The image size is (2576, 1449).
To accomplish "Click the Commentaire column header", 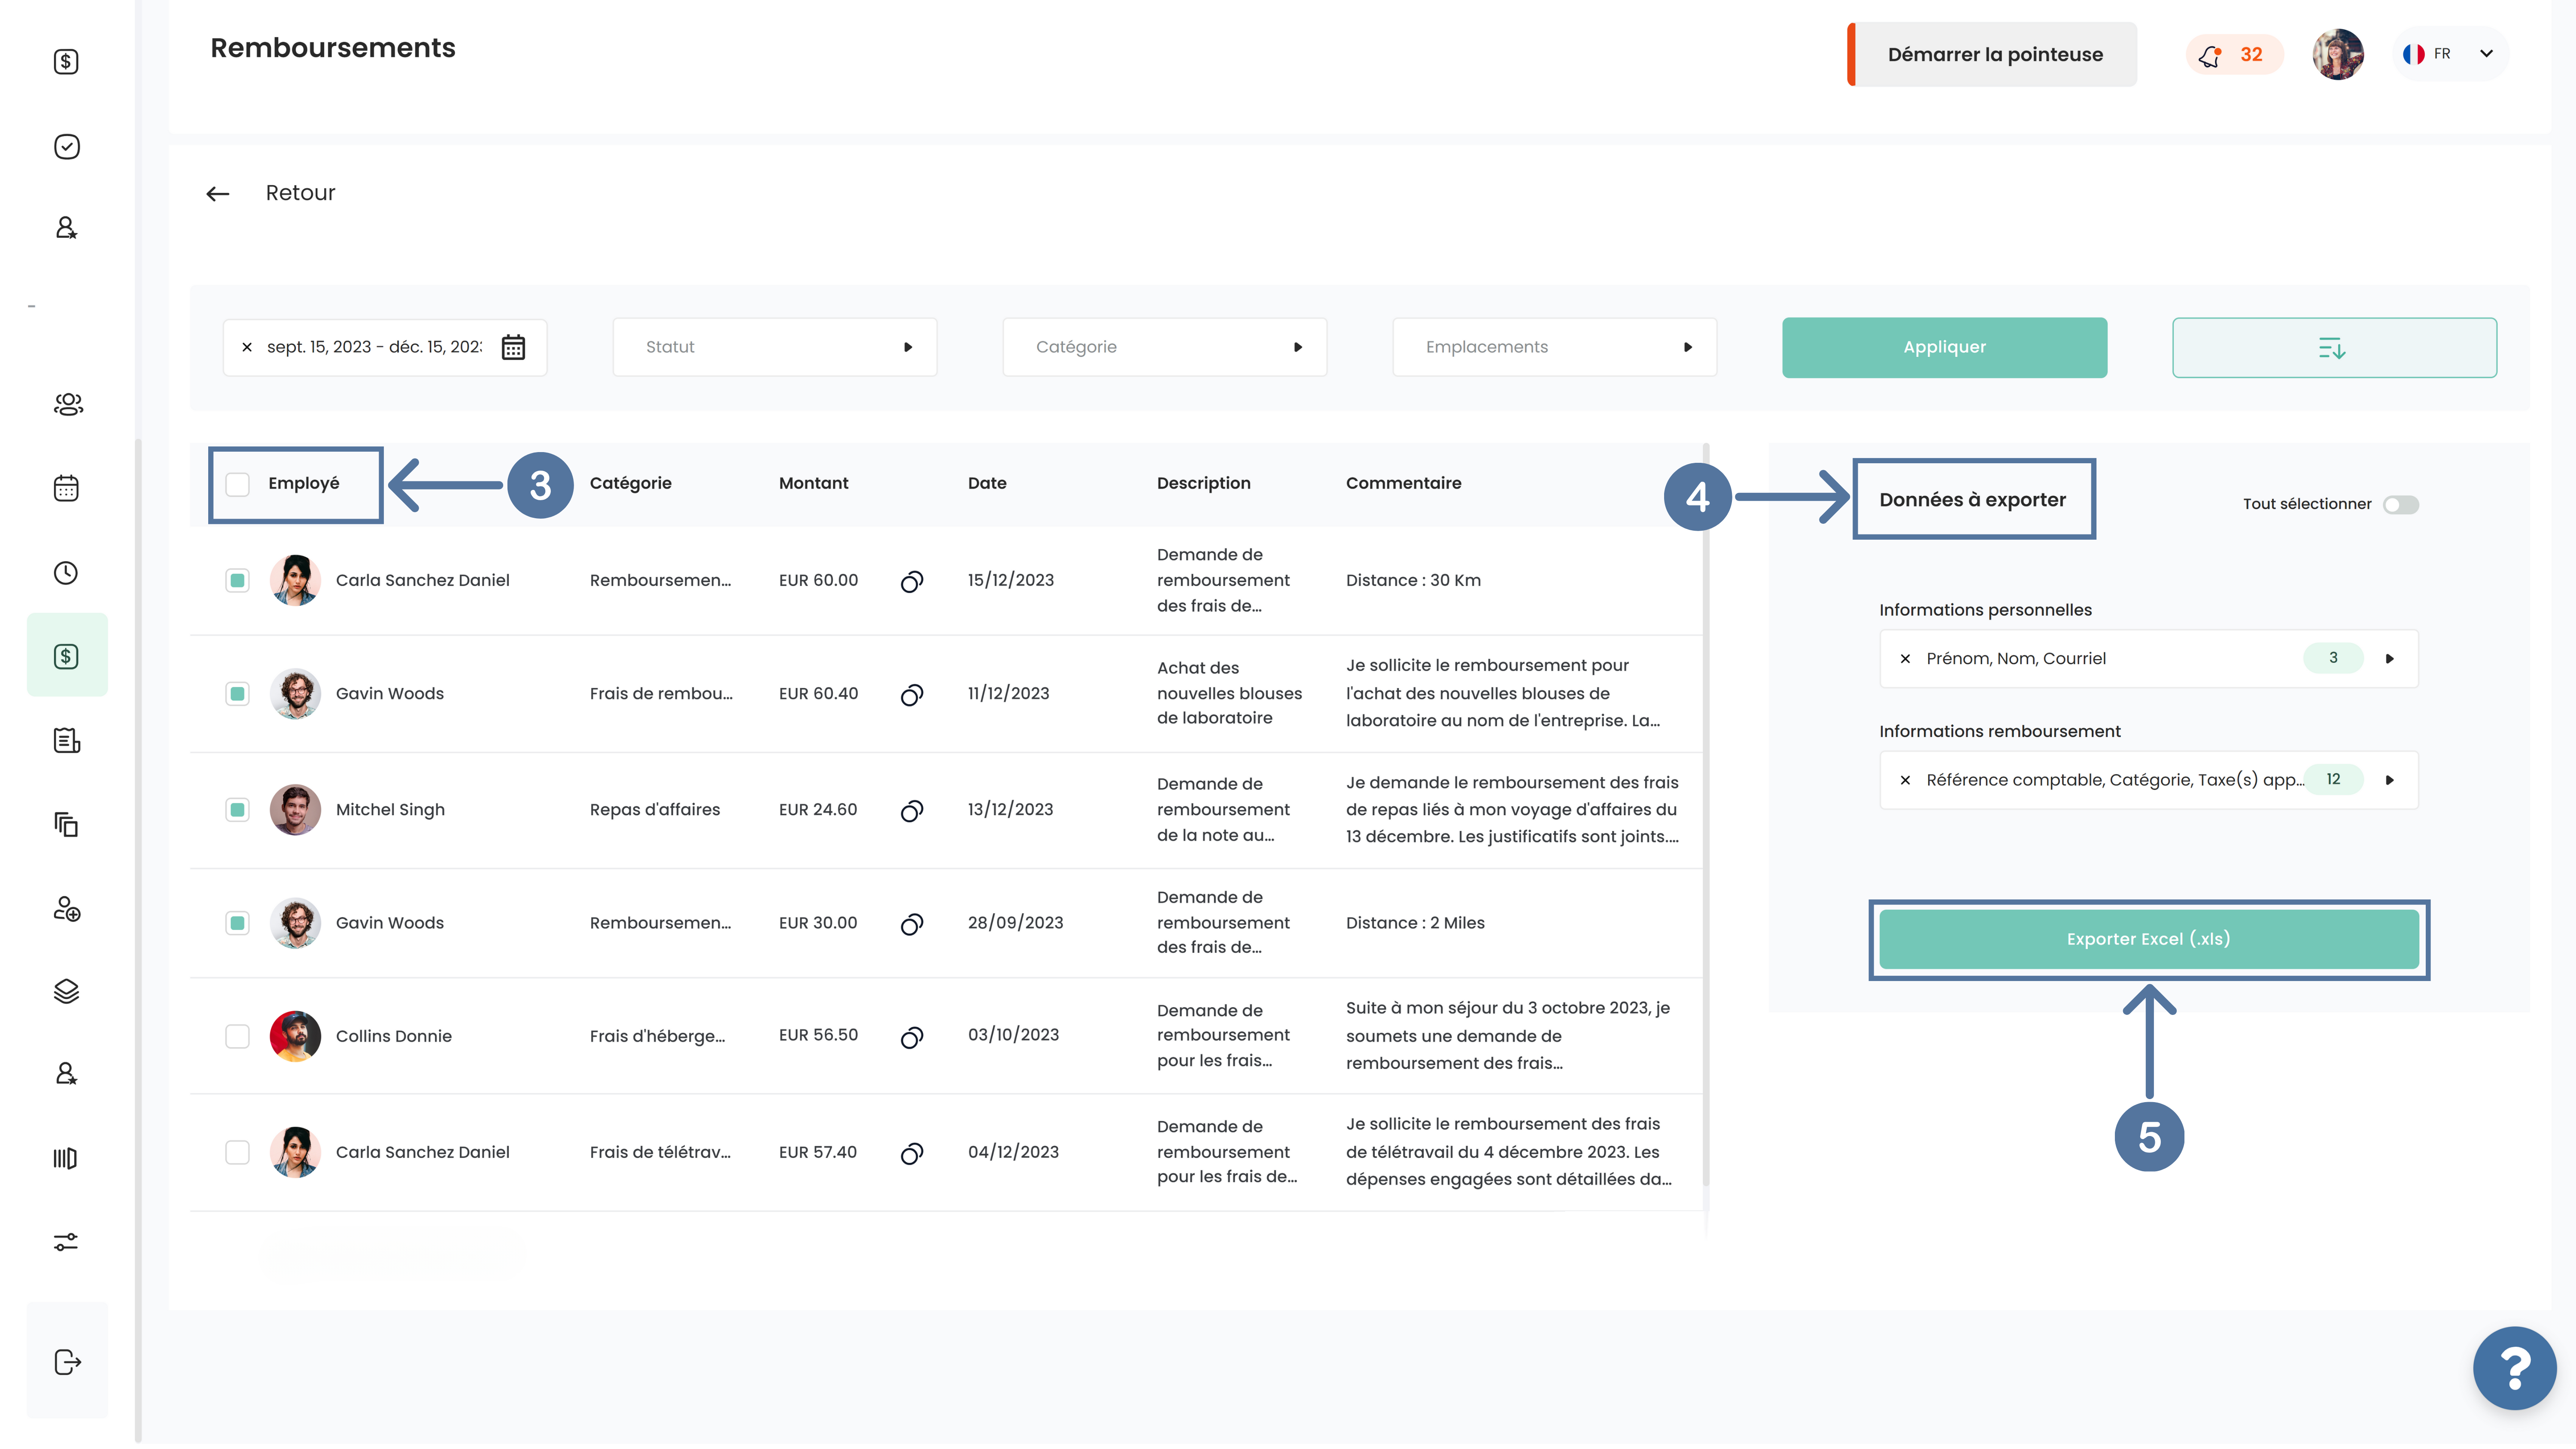I will click(x=1403, y=483).
